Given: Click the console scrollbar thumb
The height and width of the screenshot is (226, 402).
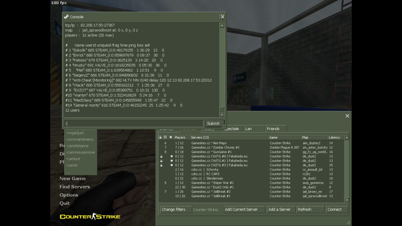Looking at the screenshot, I should pyautogui.click(x=222, y=109).
